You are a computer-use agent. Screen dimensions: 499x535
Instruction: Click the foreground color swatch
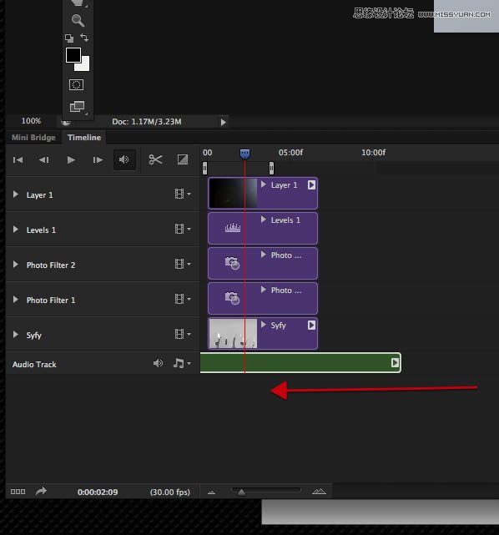73,55
